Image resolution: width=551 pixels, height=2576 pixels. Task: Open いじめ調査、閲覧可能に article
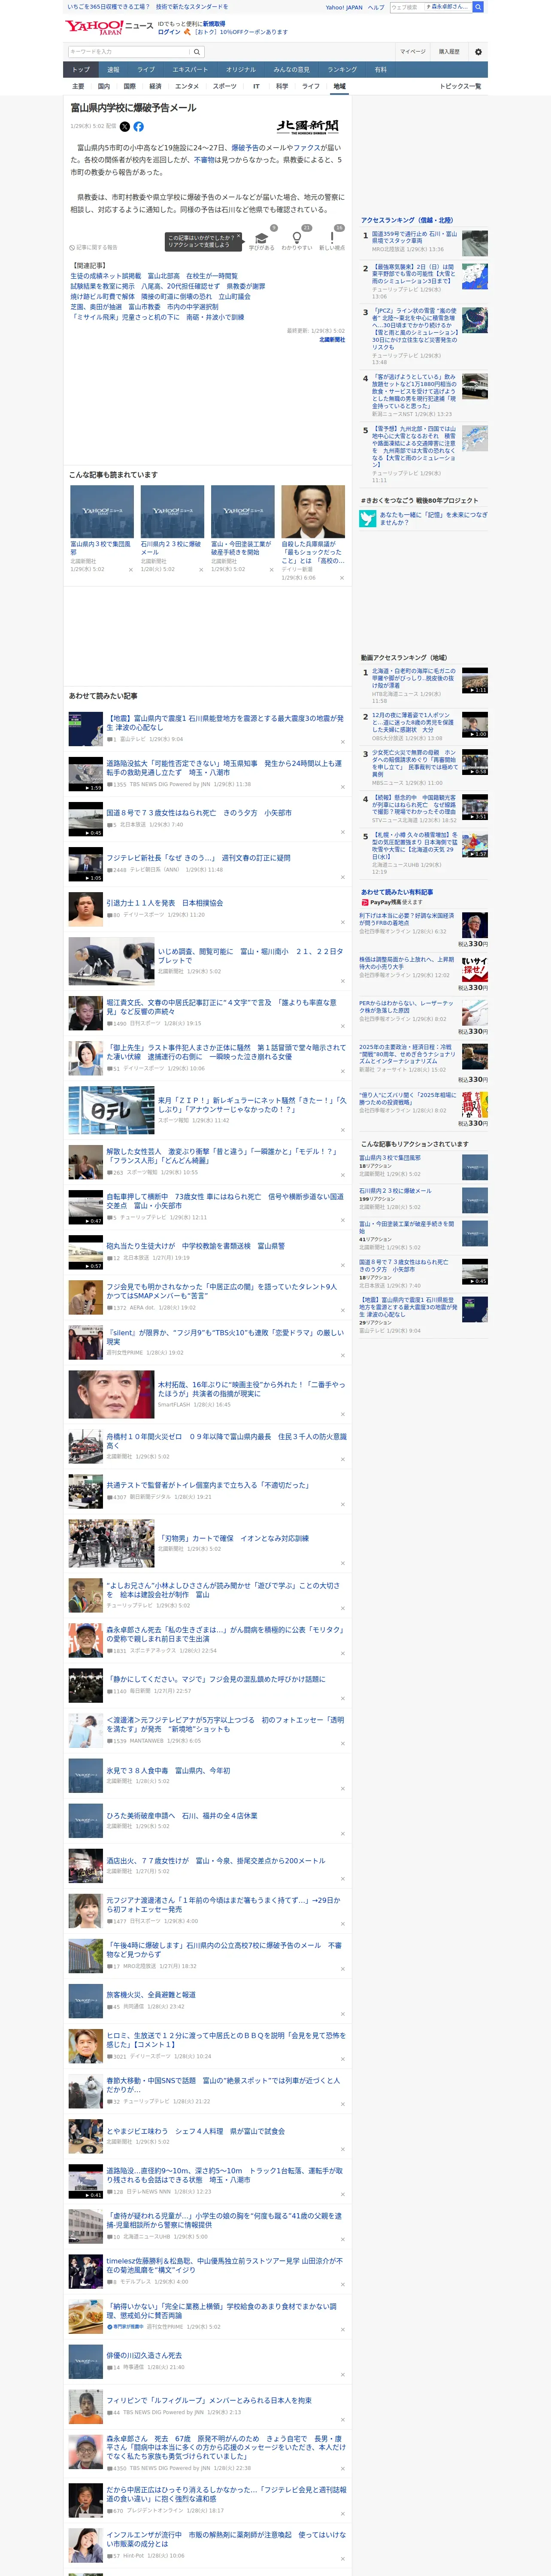(x=250, y=956)
